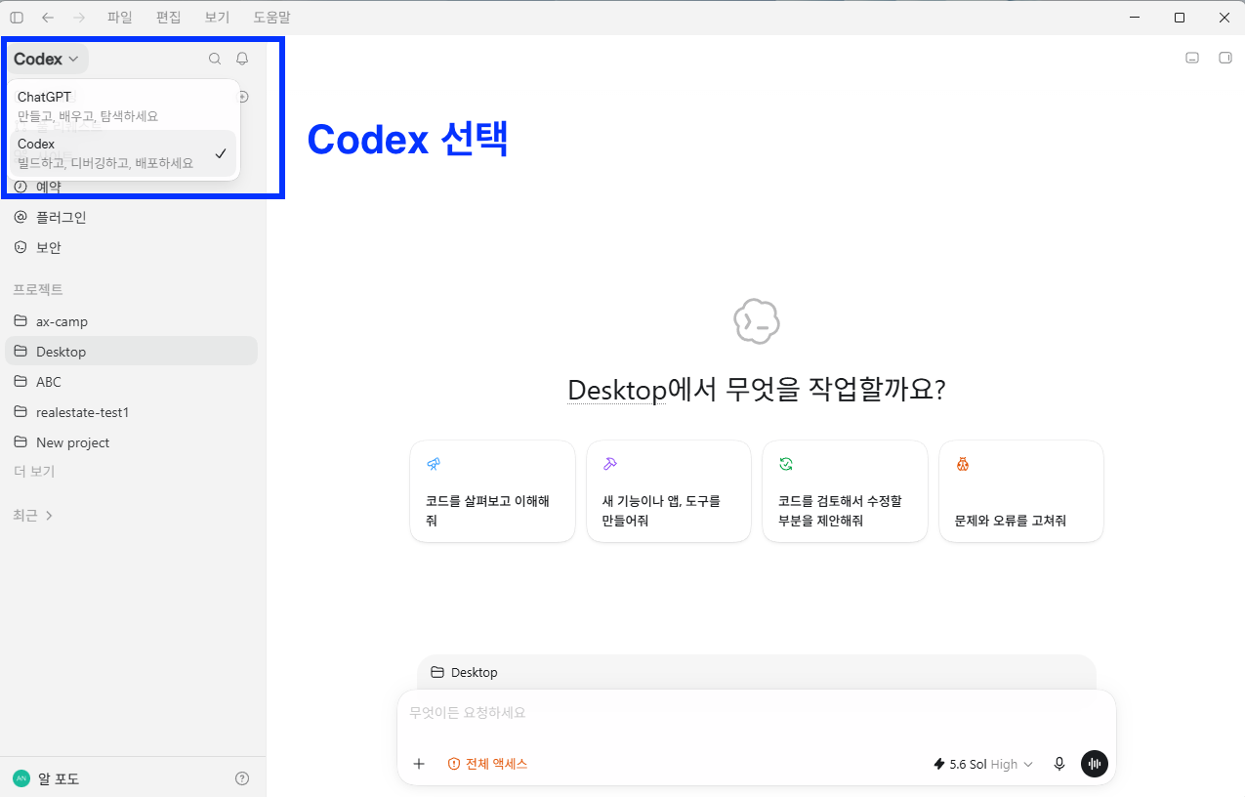1245x797 pixels.
Task: Pick the 코드를 살펴보고 이해해줘 suggestion card
Action: [x=492, y=491]
